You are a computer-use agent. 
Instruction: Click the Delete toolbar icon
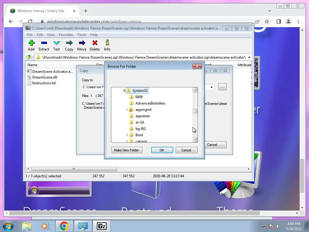(x=94, y=45)
